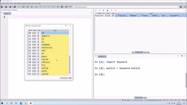The image size is (187, 105).
Task: Search variables in the Variable Explorer
Action: pos(111,10)
